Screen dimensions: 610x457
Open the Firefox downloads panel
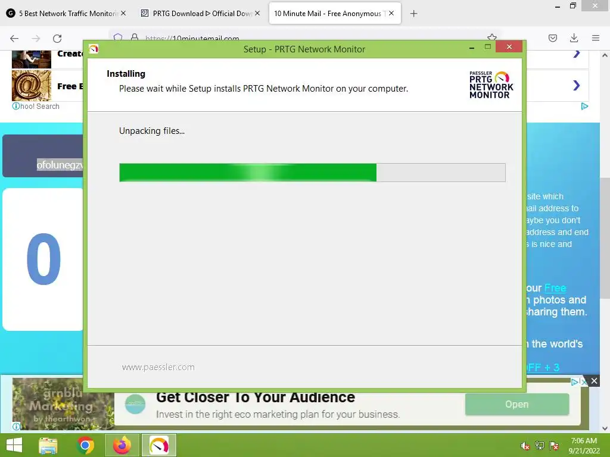pos(574,38)
